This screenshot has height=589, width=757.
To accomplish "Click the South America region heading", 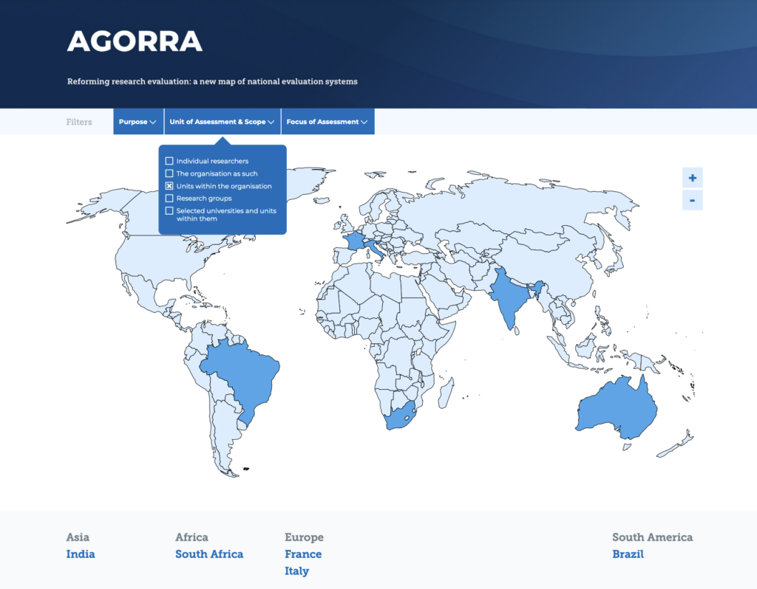I will pos(652,537).
